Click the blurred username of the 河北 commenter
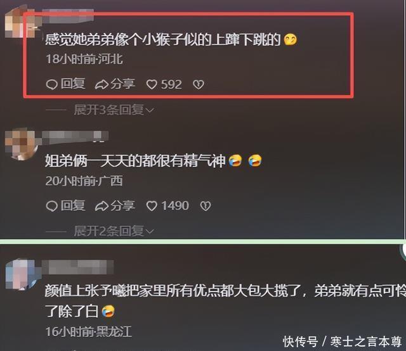The width and height of the screenshot is (406, 351). click(68, 15)
